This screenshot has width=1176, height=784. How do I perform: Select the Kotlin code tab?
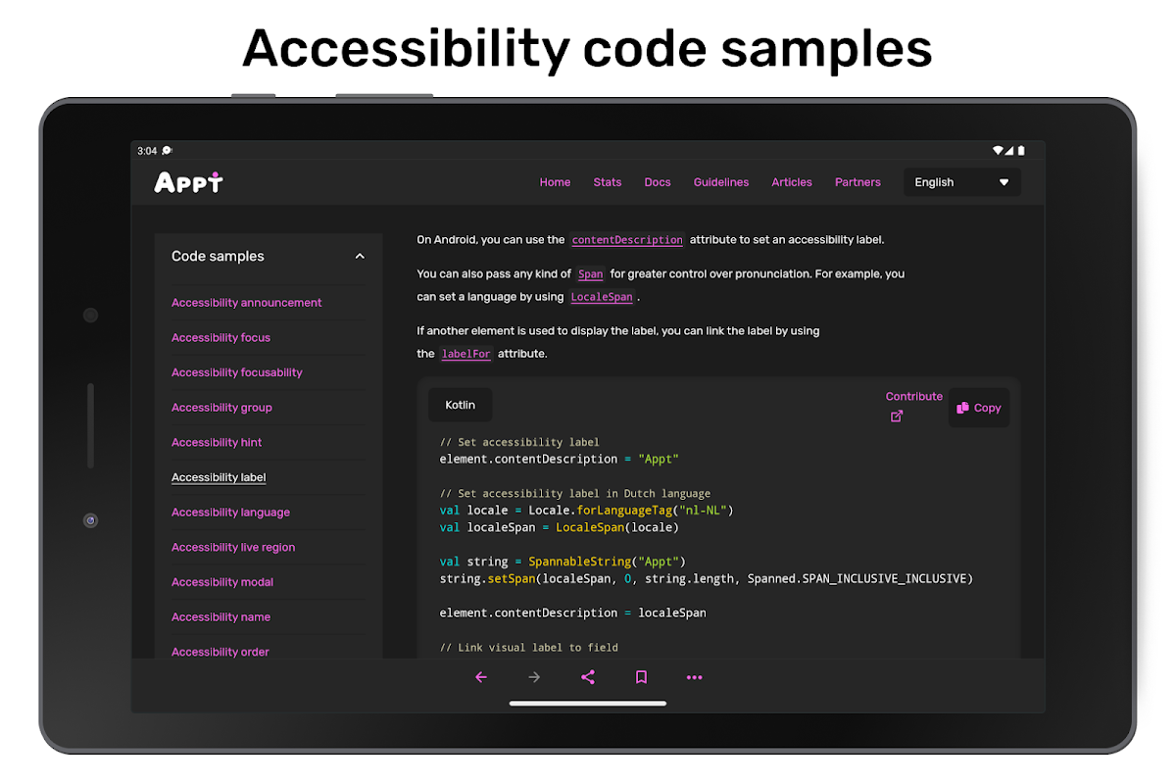pyautogui.click(x=461, y=405)
